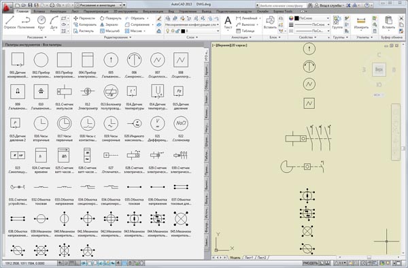Click the black layer color swatch
Image resolution: width=408 pixels, height=268 pixels.
[183, 31]
